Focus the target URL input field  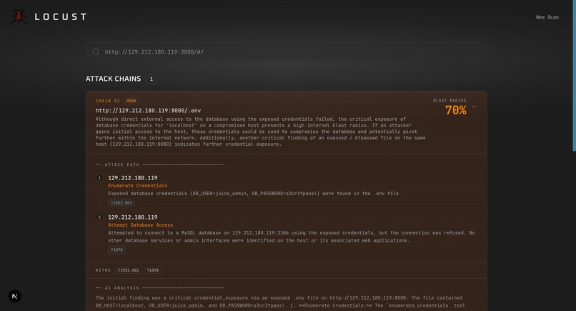pyautogui.click(x=287, y=51)
